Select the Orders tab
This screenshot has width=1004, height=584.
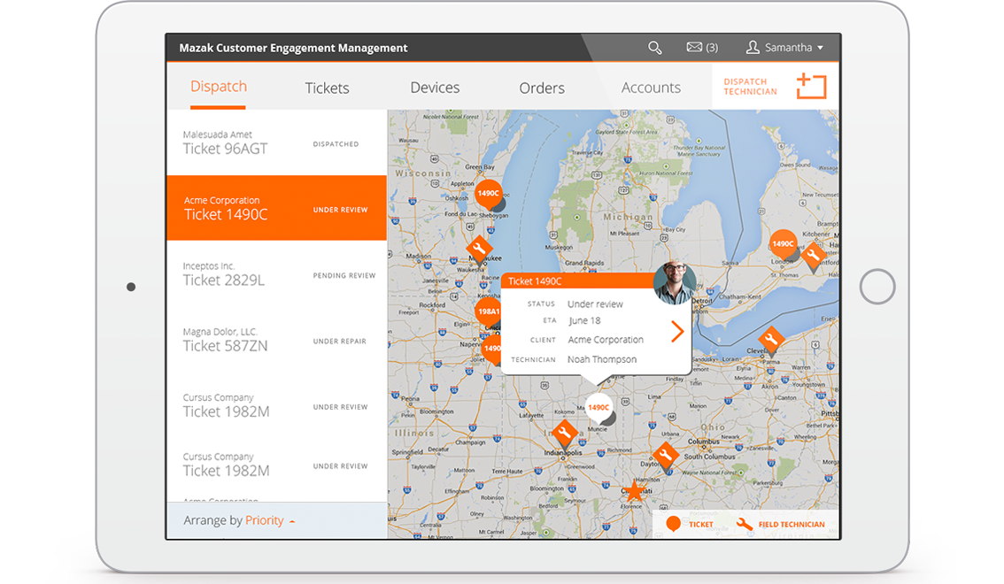pyautogui.click(x=542, y=88)
